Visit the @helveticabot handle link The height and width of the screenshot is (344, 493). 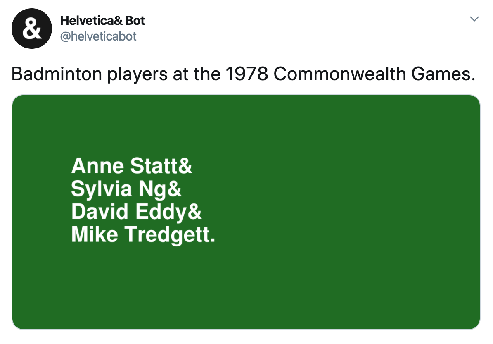click(98, 36)
